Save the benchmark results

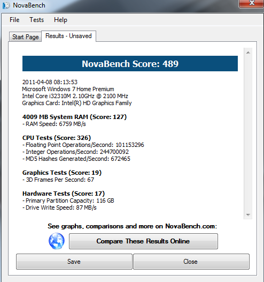pyautogui.click(x=74, y=262)
